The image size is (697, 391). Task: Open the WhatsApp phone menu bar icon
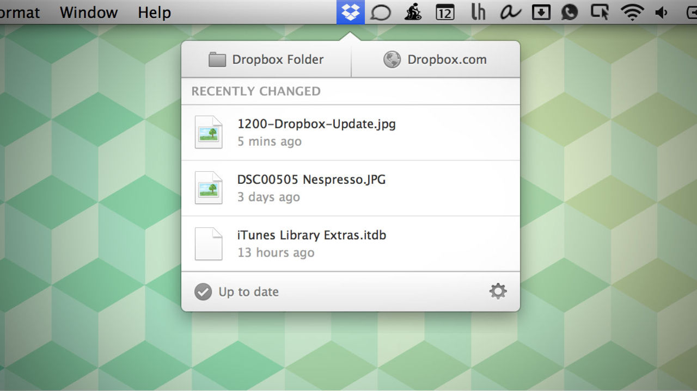click(x=570, y=12)
